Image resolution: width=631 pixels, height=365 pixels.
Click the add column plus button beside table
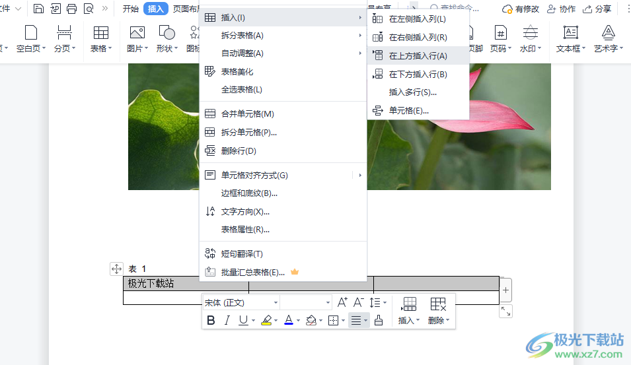coord(506,290)
